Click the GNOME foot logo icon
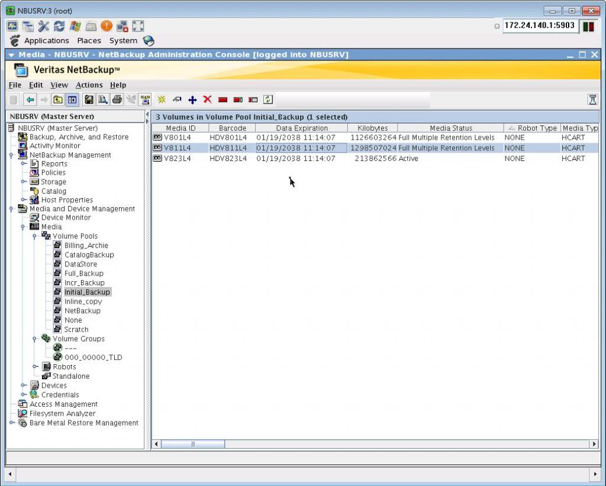The width and height of the screenshot is (606, 486). tap(15, 41)
